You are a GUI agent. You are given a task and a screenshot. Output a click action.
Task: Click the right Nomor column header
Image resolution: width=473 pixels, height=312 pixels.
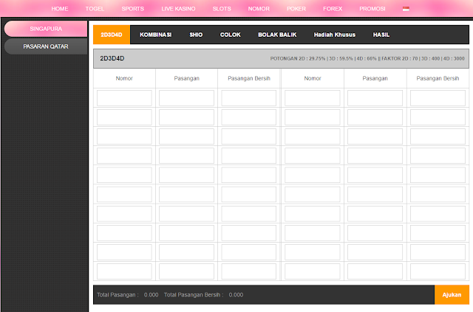point(313,78)
